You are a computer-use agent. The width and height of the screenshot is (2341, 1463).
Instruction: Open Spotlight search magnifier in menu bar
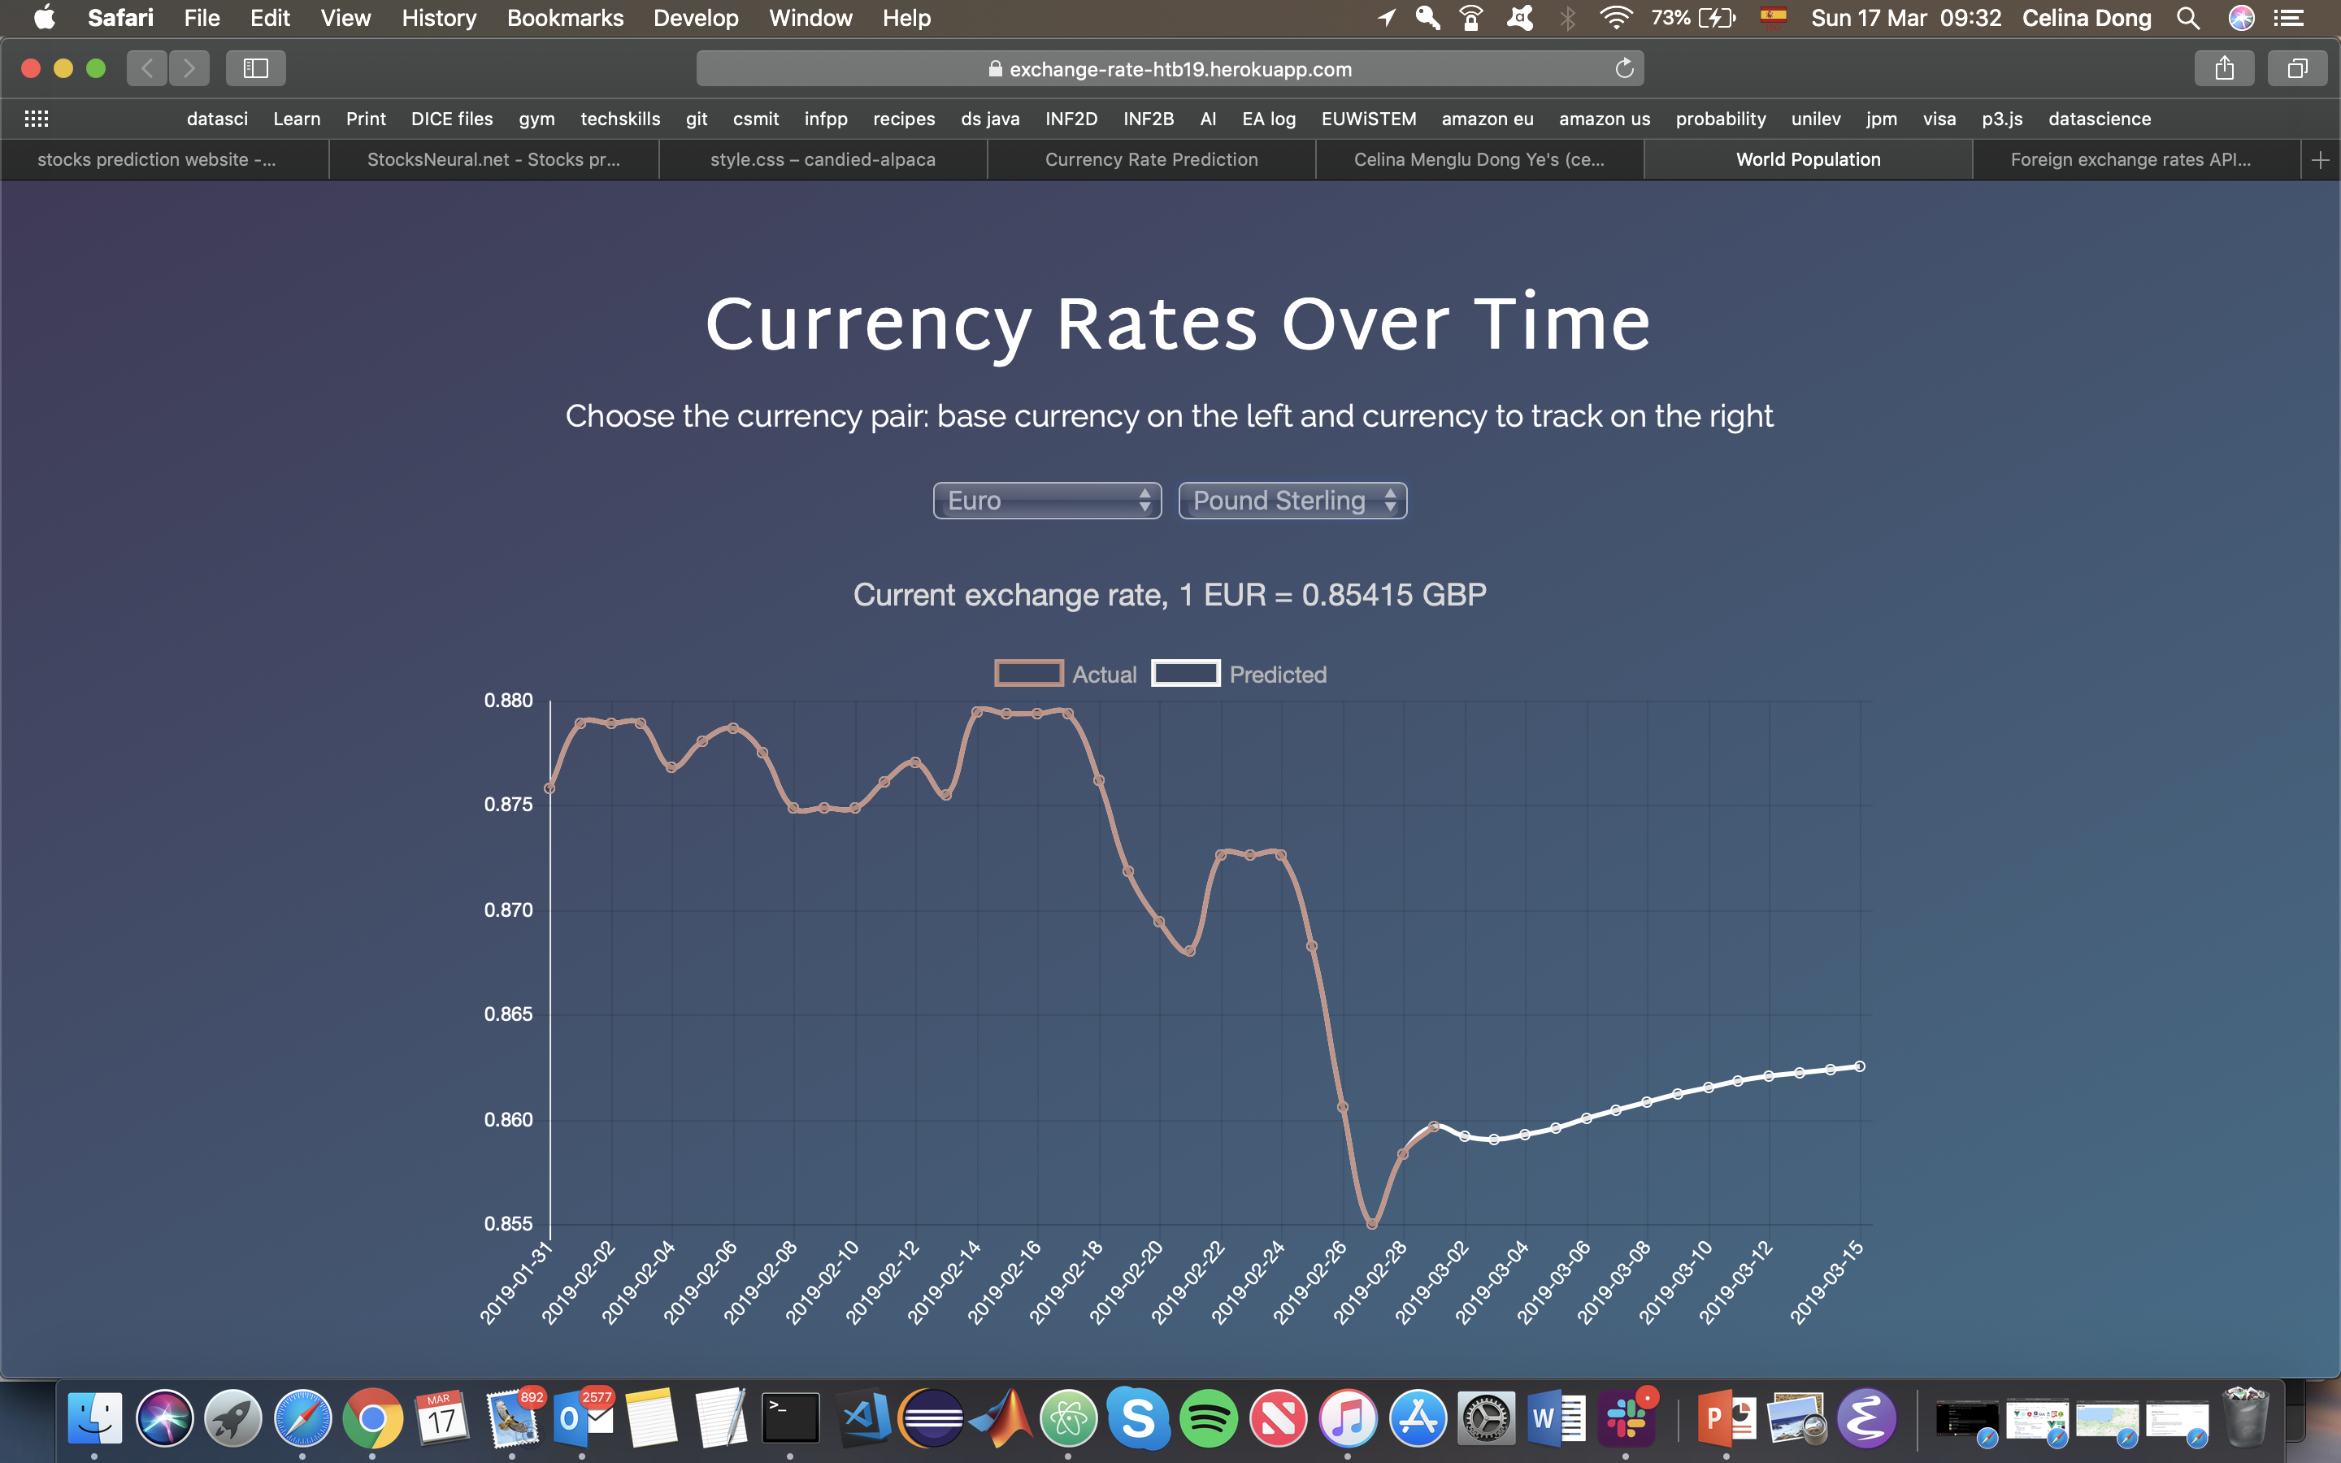point(2187,19)
